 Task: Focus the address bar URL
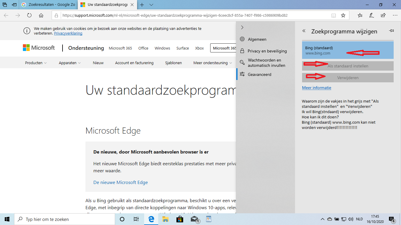point(175,15)
